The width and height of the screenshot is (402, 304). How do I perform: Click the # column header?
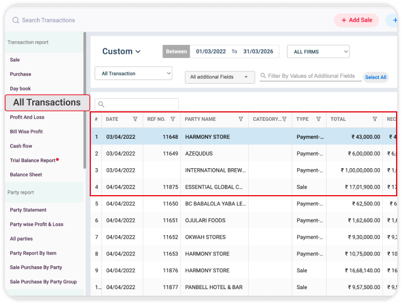(96, 119)
